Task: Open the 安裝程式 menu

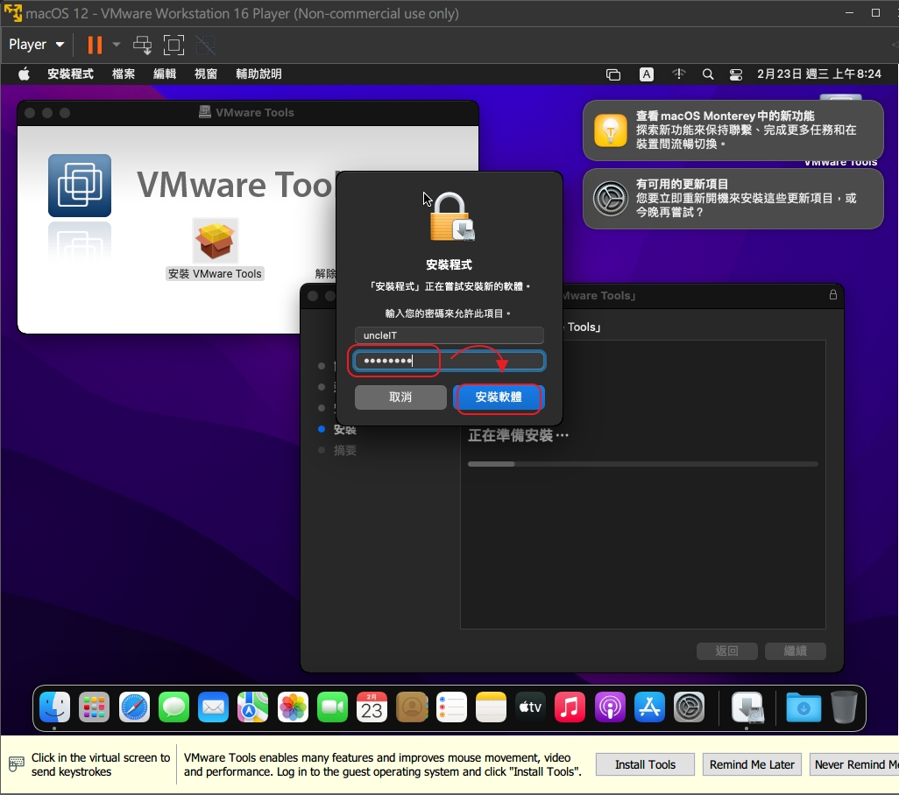Action: (x=70, y=74)
